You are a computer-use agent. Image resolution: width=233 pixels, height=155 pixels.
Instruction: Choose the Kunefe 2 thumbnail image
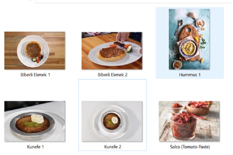click(112, 121)
